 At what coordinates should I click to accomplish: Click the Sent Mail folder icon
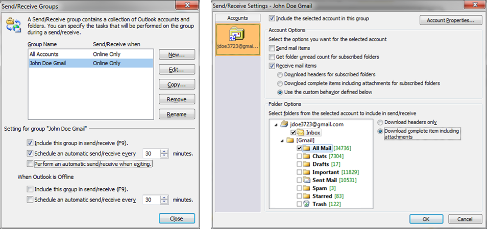click(307, 180)
